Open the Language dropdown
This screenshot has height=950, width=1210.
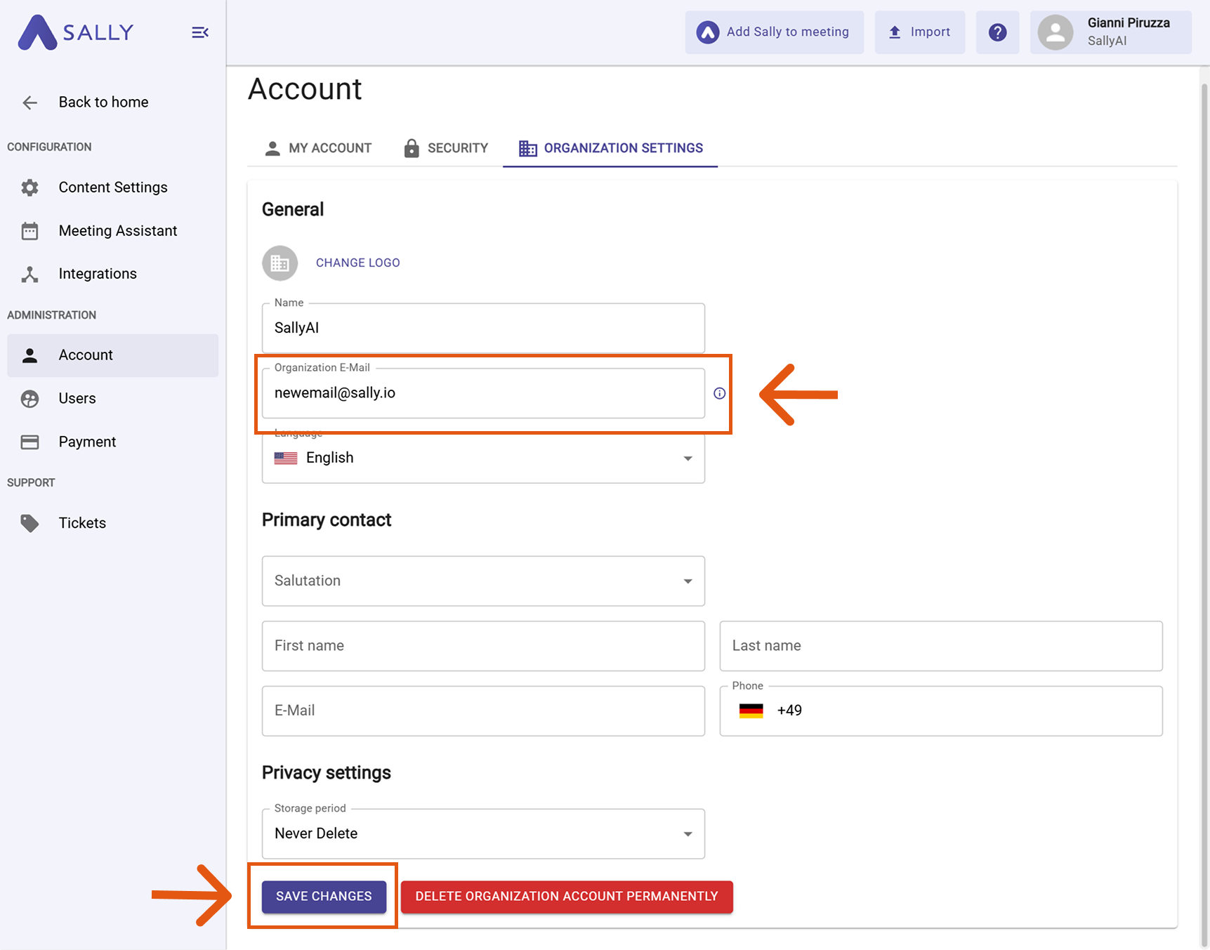pos(483,458)
